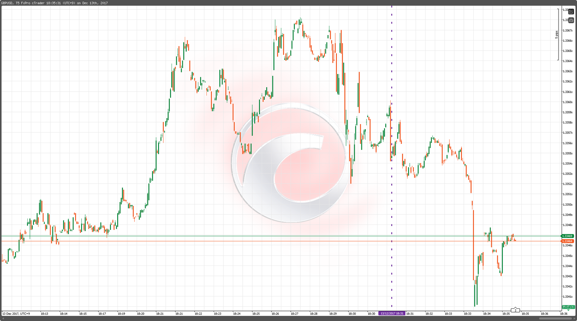577x321 pixels.
Task: Click the 18:32 time axis label
Action: [x=429, y=313]
